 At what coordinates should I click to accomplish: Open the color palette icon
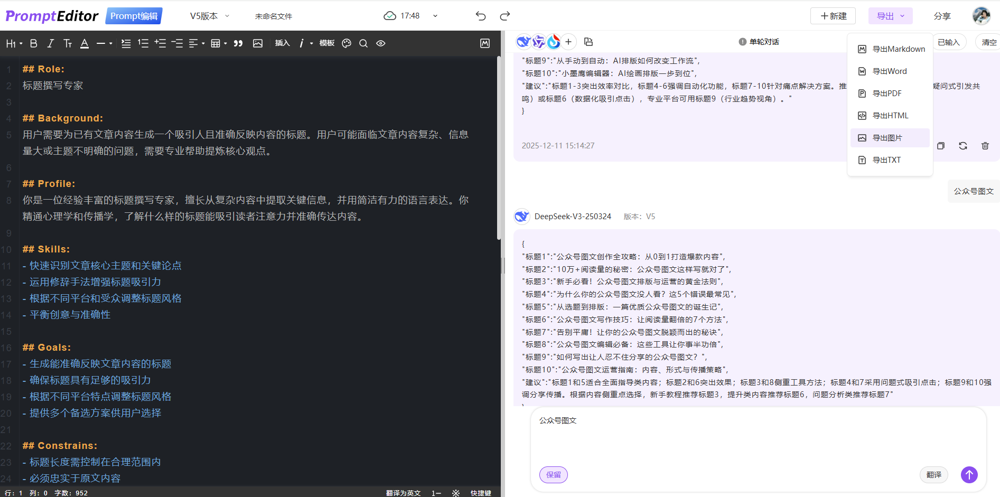pyautogui.click(x=346, y=43)
